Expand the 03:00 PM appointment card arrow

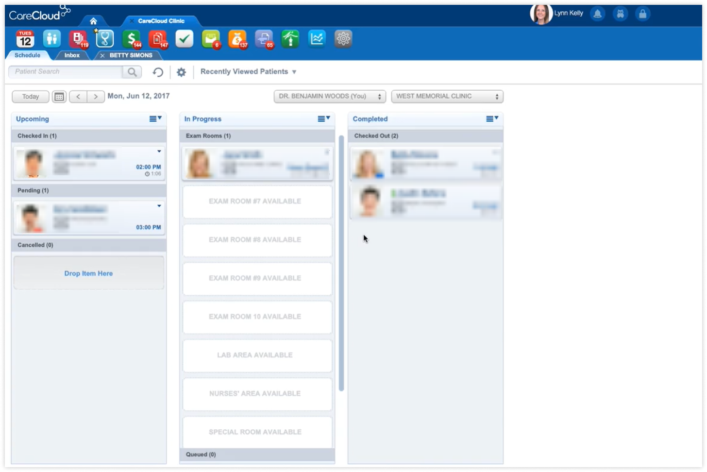coord(159,206)
